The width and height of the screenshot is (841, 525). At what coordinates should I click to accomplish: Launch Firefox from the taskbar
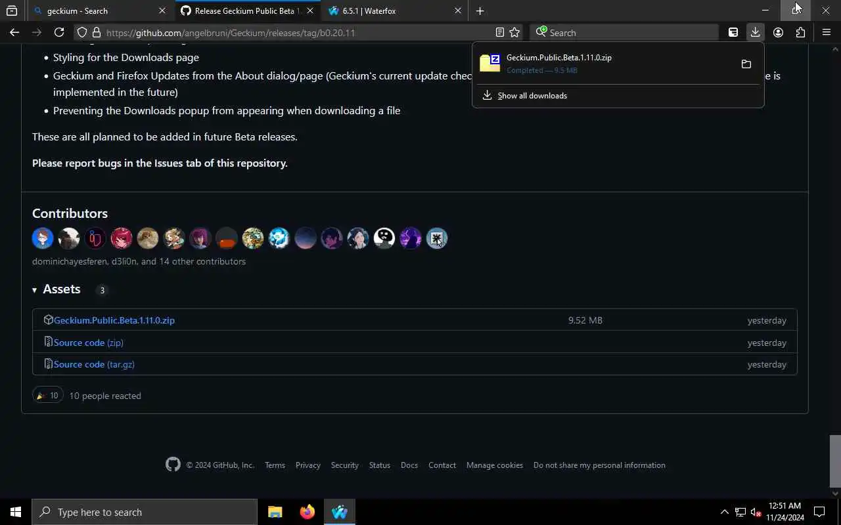tap(307, 512)
